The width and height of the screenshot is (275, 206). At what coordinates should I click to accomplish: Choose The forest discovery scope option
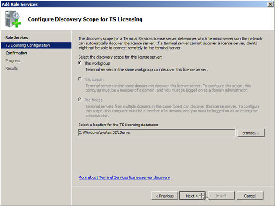pyautogui.click(x=79, y=100)
